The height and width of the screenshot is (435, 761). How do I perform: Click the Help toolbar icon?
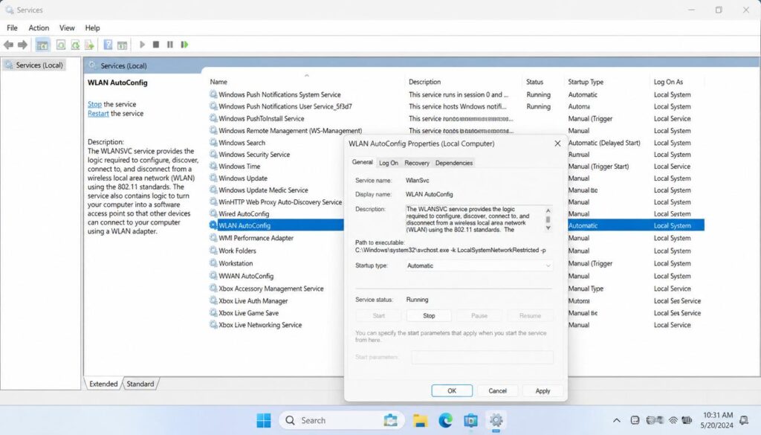[x=108, y=45]
